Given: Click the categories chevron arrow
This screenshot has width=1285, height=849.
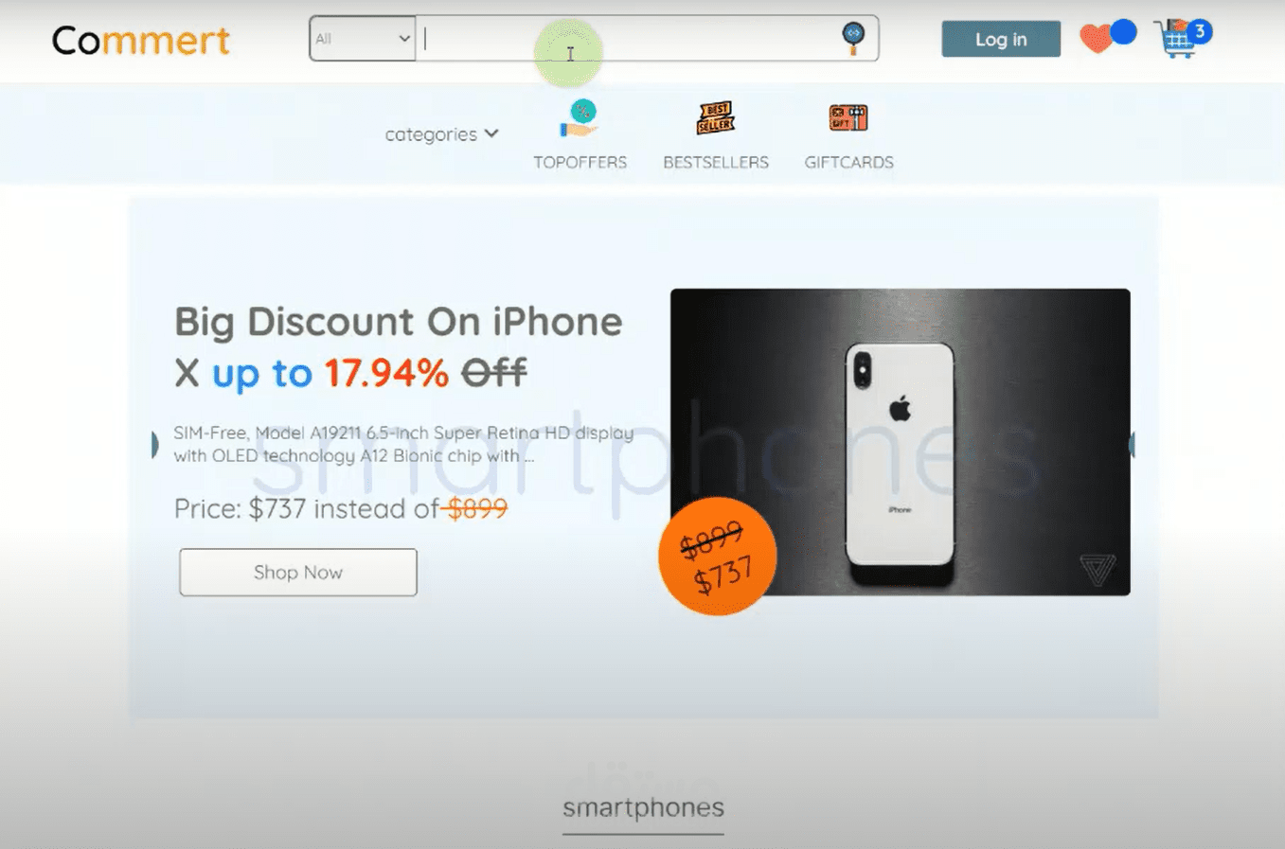Looking at the screenshot, I should pyautogui.click(x=491, y=133).
